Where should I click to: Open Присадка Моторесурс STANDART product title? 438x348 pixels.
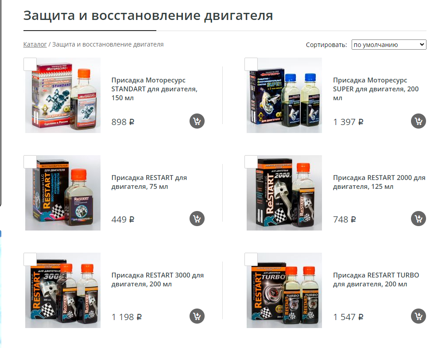point(155,89)
